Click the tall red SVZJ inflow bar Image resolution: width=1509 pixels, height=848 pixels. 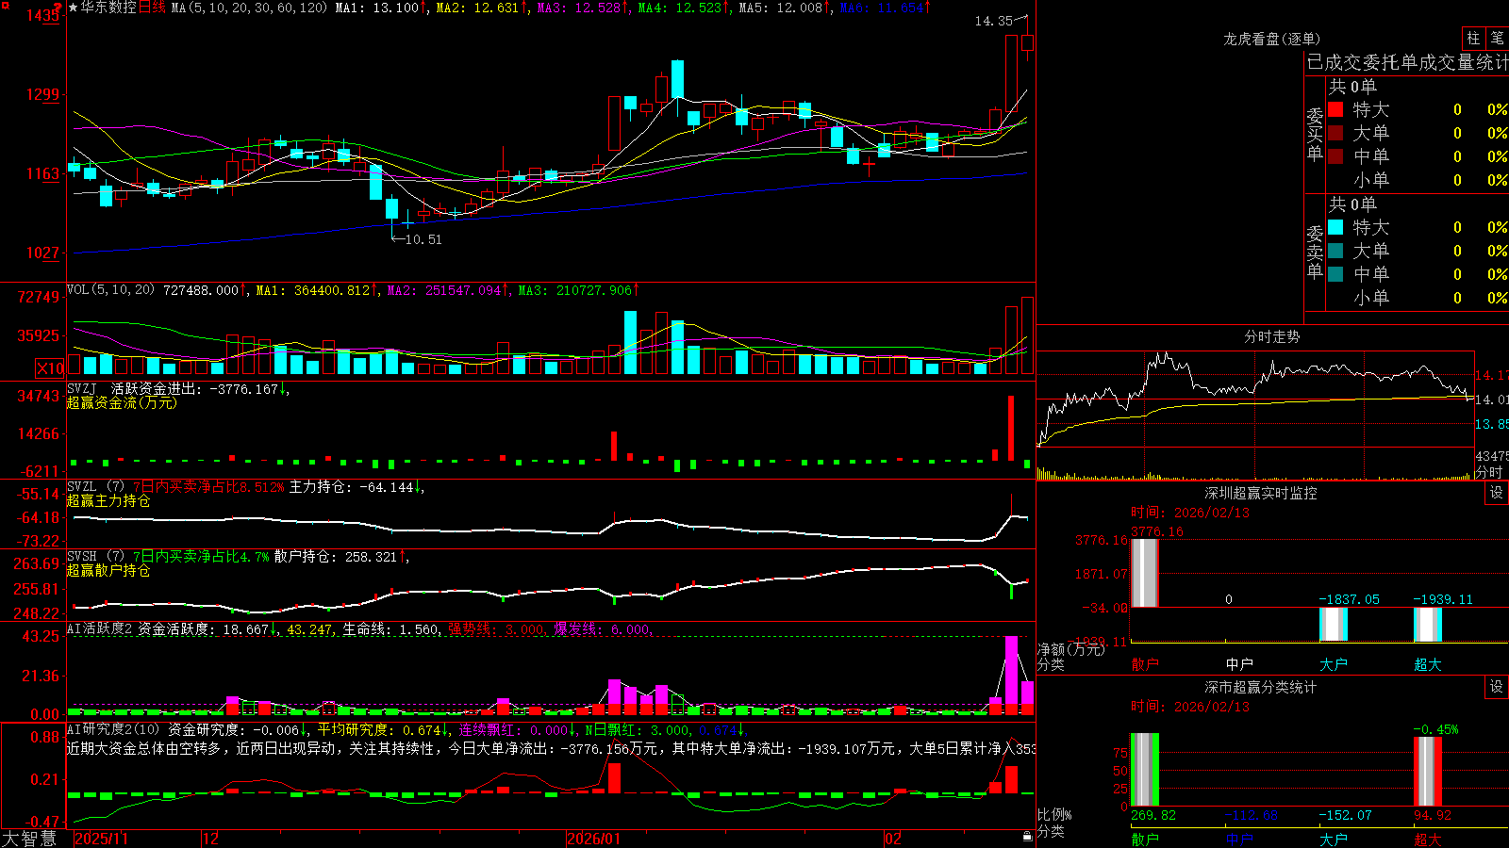[1011, 428]
